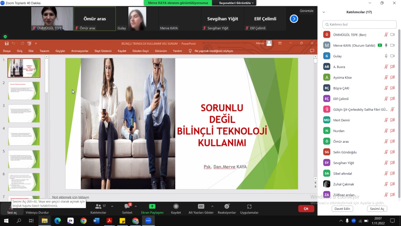This screenshot has width=401, height=226.
Task: Expand the caret beside Alt Yazıları Göster
Action: click(212, 206)
